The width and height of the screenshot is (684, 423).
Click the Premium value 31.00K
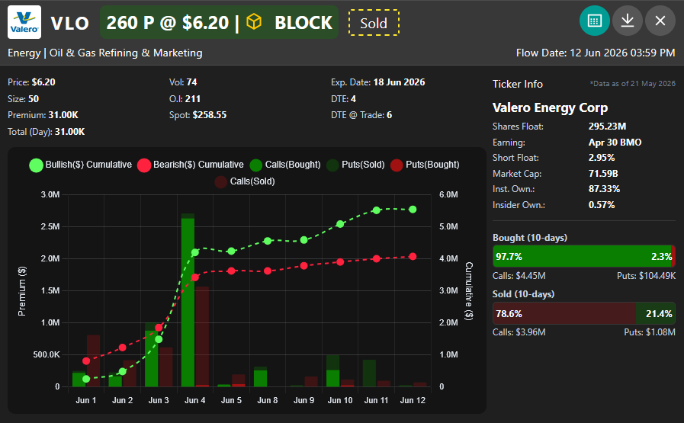pyautogui.click(x=63, y=115)
